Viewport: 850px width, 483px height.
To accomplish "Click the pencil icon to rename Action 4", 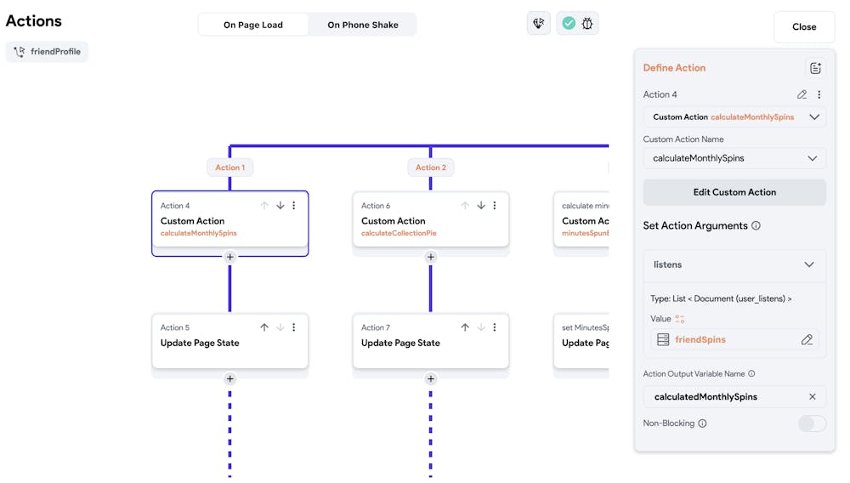I will (802, 94).
